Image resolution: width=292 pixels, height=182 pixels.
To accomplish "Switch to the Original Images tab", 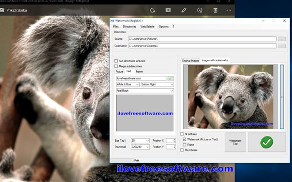I will tap(190, 61).
